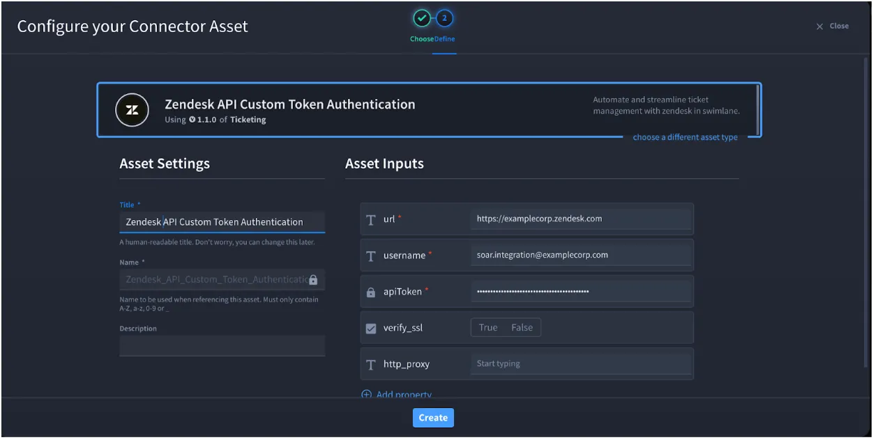873x440 pixels.
Task: Focus the Title input field
Action: click(x=222, y=222)
